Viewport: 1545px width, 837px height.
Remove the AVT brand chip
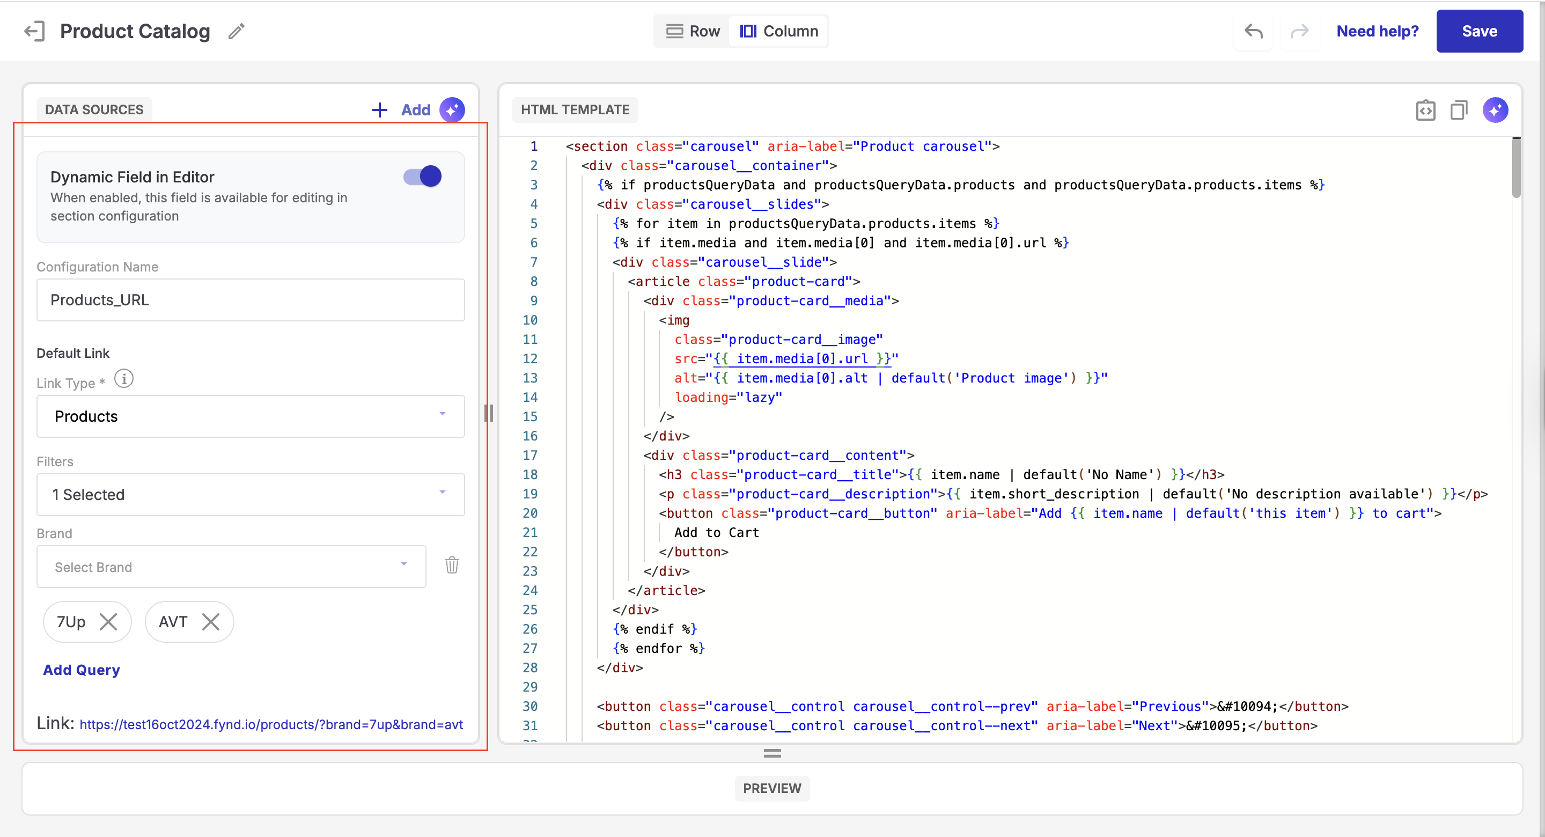point(210,622)
